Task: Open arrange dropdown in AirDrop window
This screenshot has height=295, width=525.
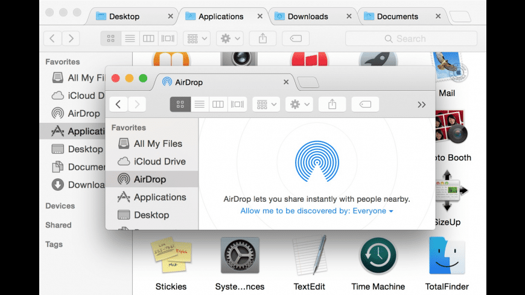Action: tap(266, 104)
